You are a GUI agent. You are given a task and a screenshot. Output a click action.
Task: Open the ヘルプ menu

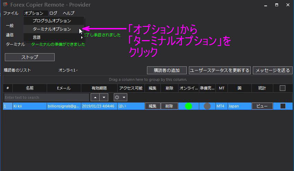tap(68, 13)
